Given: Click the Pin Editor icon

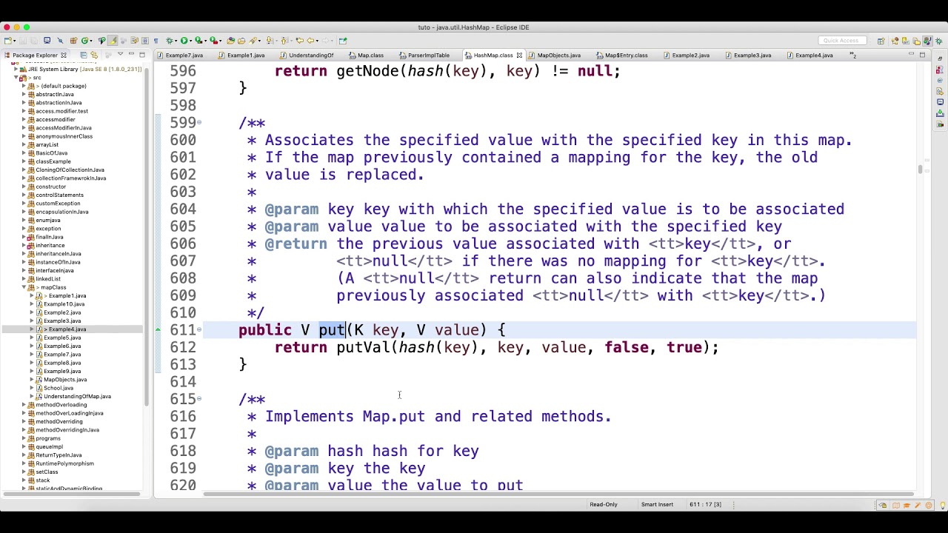Looking at the screenshot, I should coord(343,41).
